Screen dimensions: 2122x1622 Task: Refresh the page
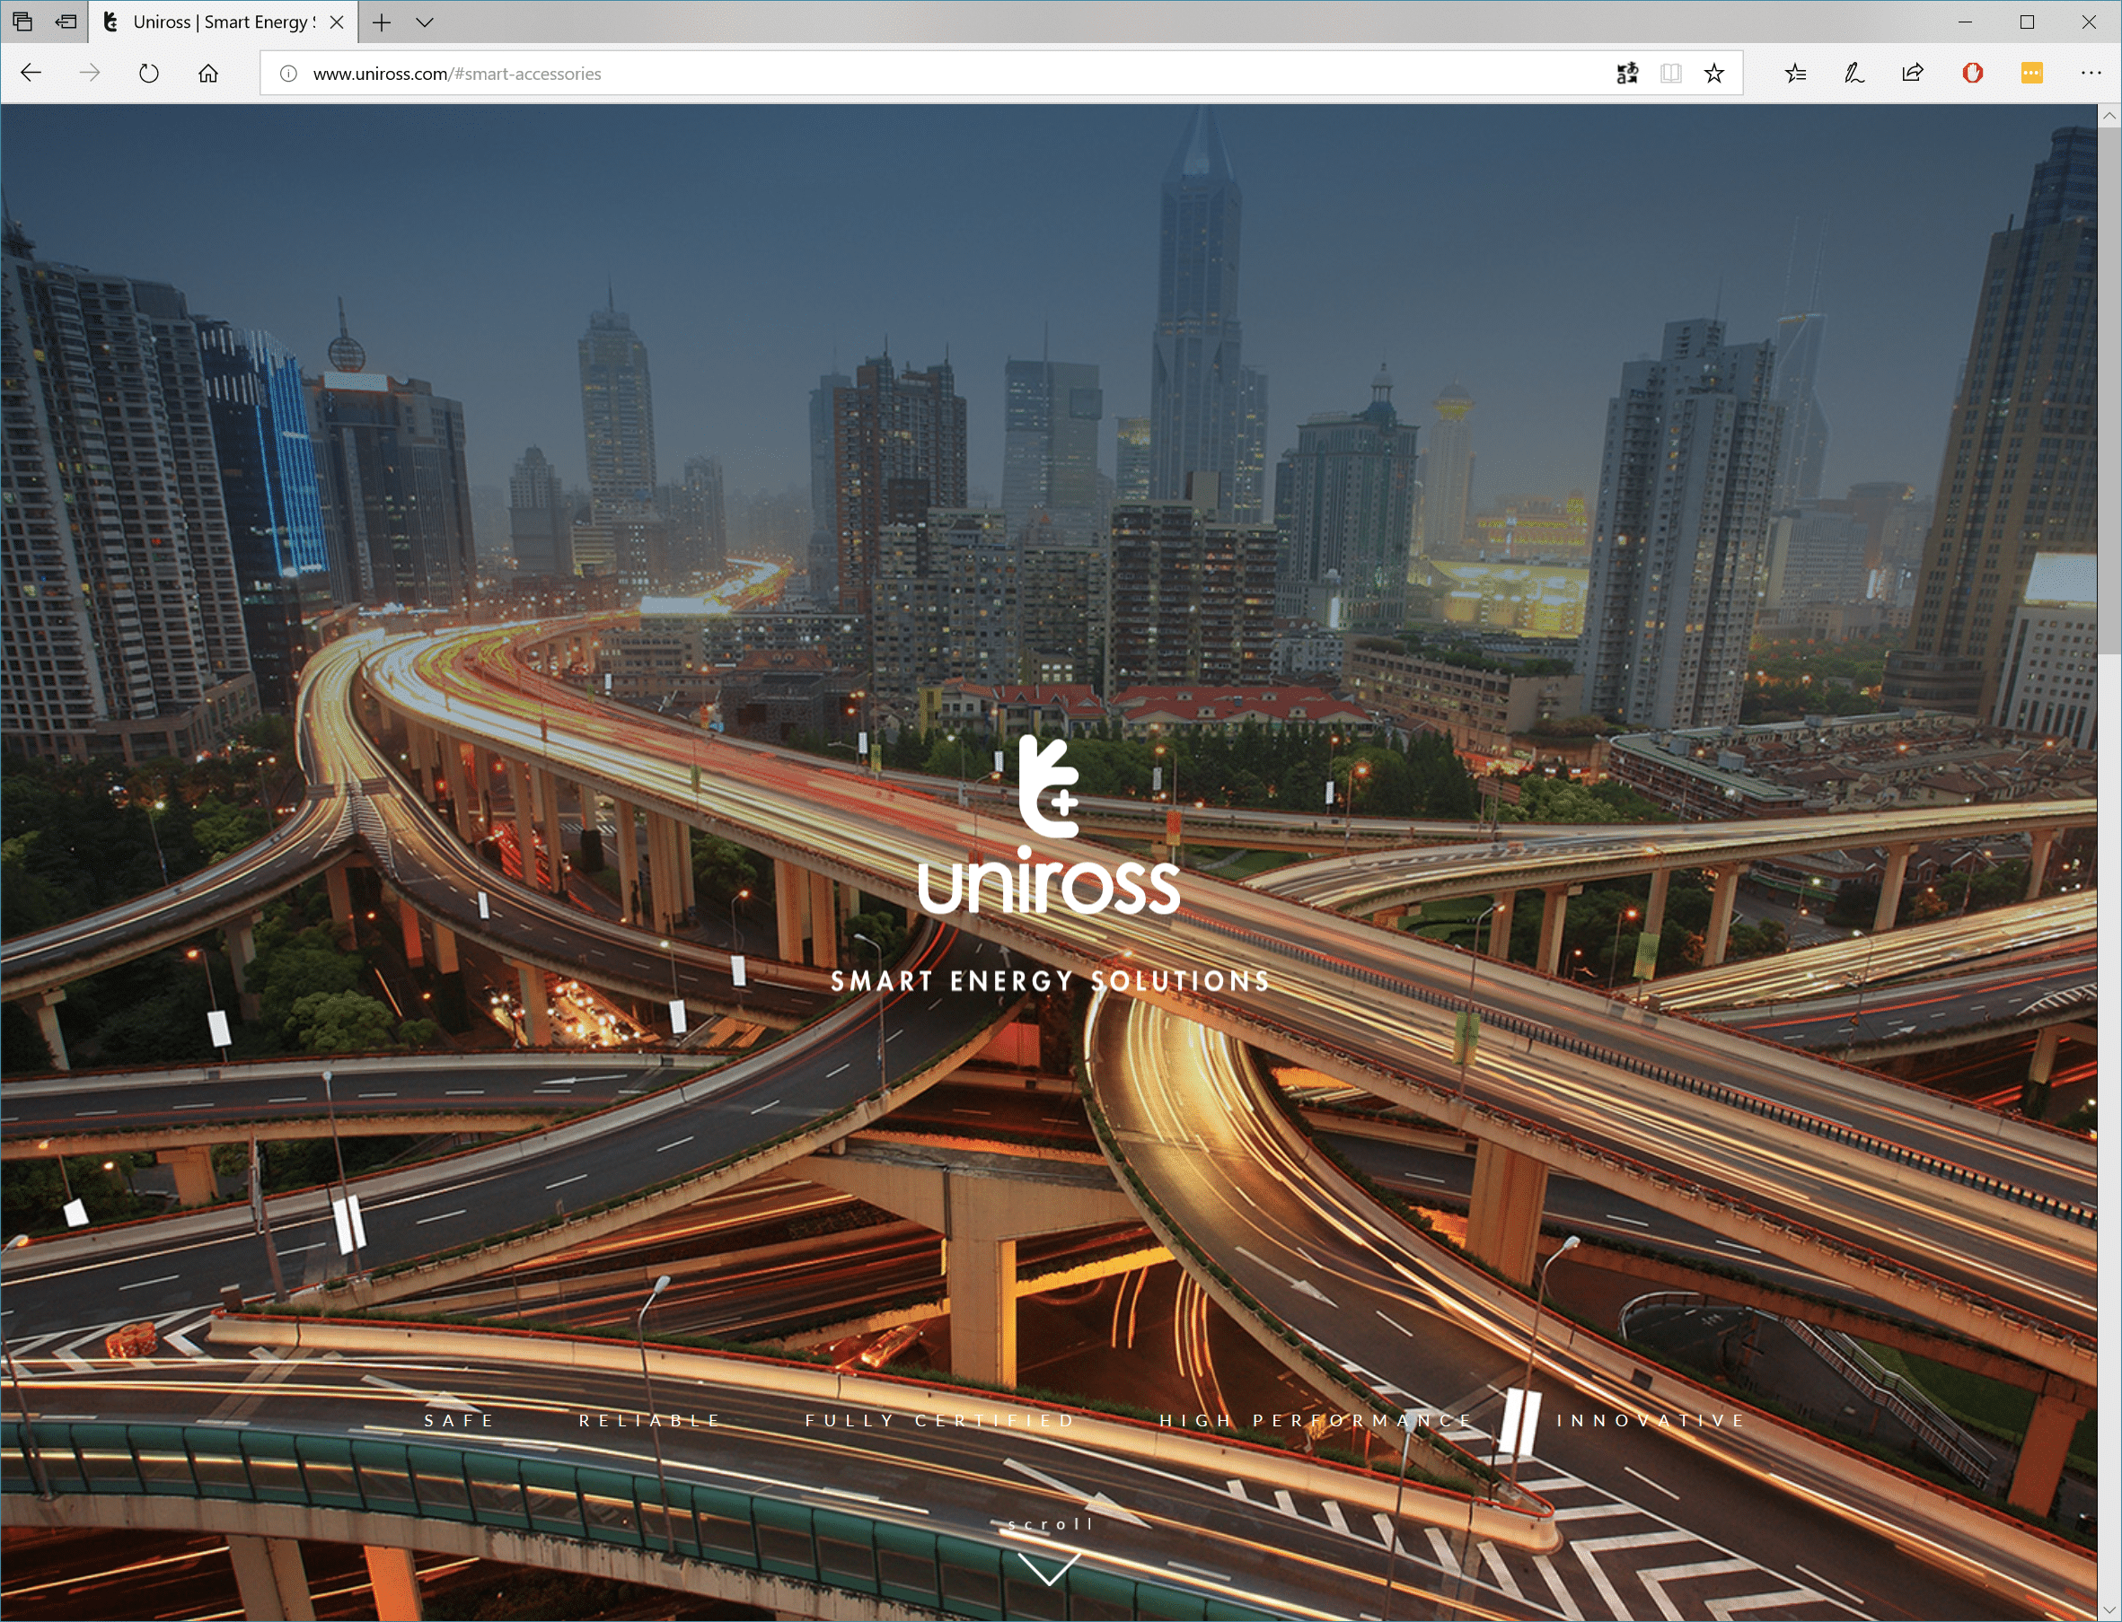(x=149, y=74)
